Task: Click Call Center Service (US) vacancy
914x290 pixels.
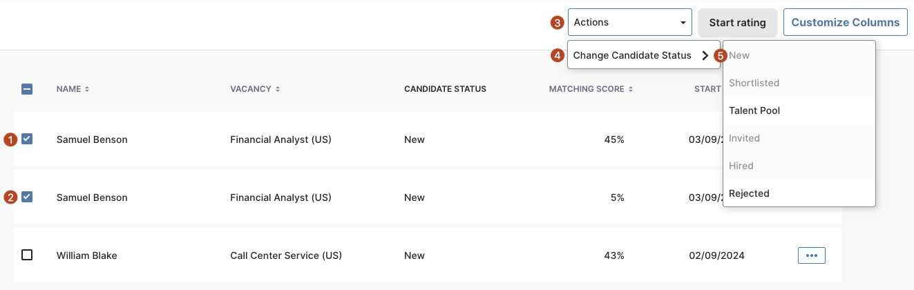Action: point(286,255)
